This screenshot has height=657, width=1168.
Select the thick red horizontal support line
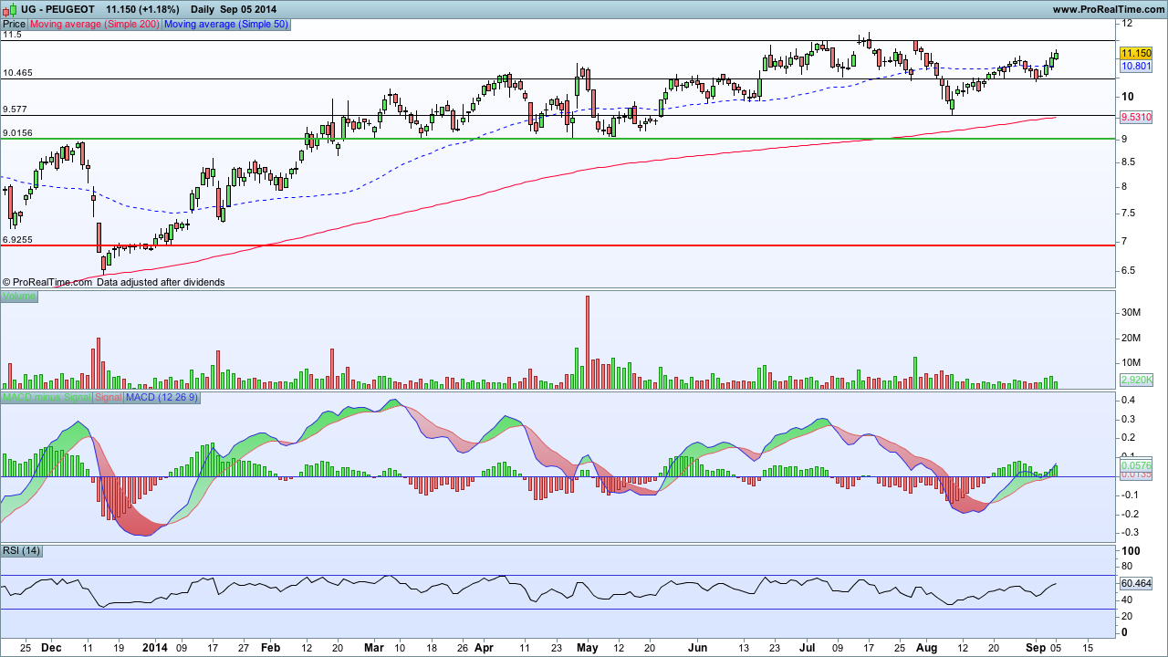pyautogui.click(x=558, y=245)
